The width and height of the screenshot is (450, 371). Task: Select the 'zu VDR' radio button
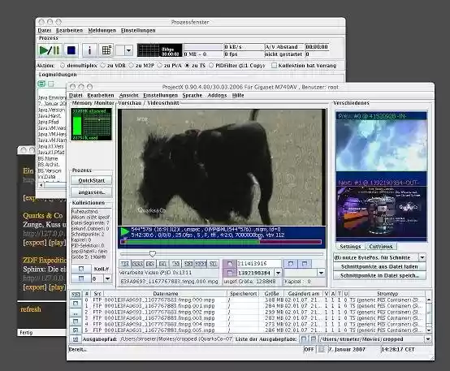click(x=102, y=66)
